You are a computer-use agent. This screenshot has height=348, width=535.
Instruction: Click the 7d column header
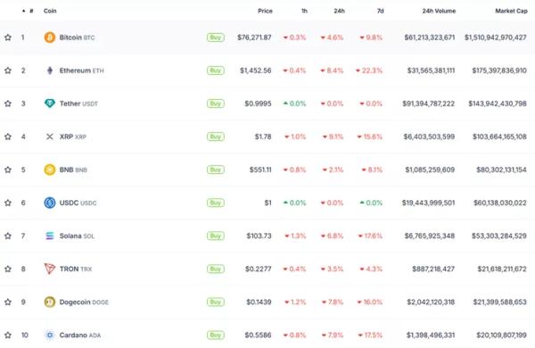click(x=380, y=11)
